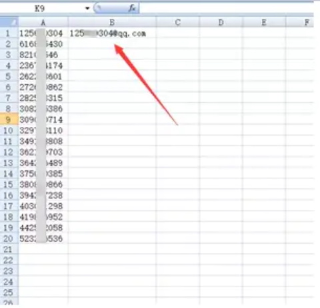320x308 pixels.
Task: Select the highlighted row 9 header
Action: coord(9,120)
